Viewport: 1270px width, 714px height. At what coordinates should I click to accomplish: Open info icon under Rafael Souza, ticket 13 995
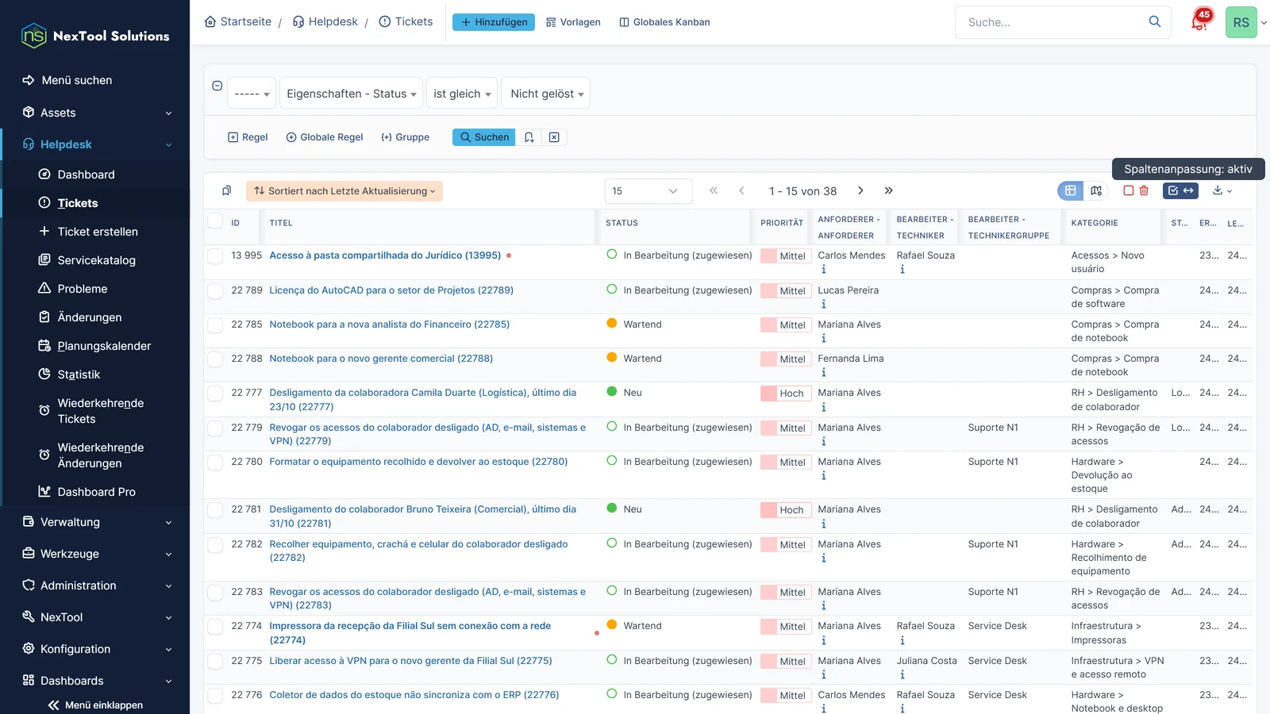(902, 270)
